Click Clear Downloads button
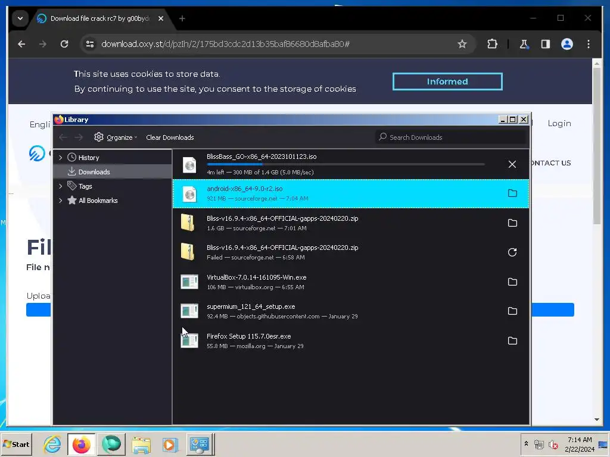 [x=170, y=137]
